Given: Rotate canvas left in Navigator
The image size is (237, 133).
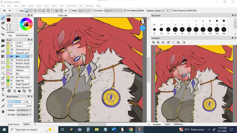Looking at the screenshot, I should coord(169,43).
